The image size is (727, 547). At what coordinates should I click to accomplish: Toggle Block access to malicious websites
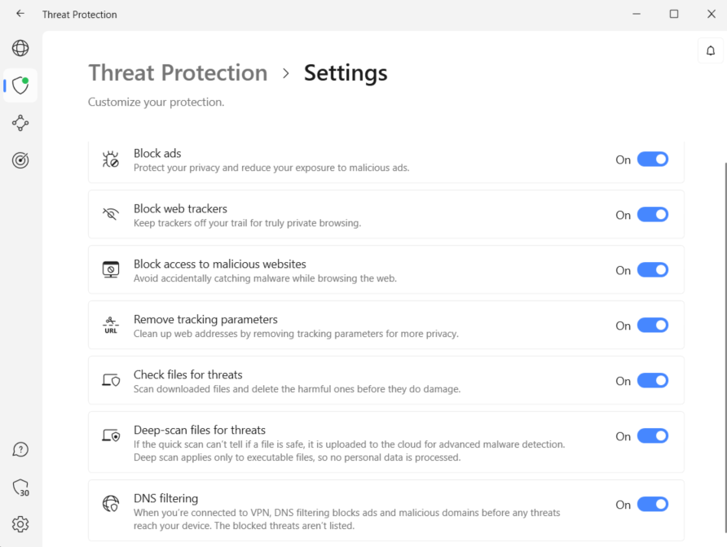point(652,270)
